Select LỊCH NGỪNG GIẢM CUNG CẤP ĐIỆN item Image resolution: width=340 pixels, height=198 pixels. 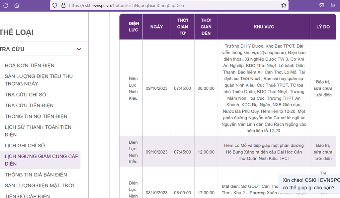[40, 160]
